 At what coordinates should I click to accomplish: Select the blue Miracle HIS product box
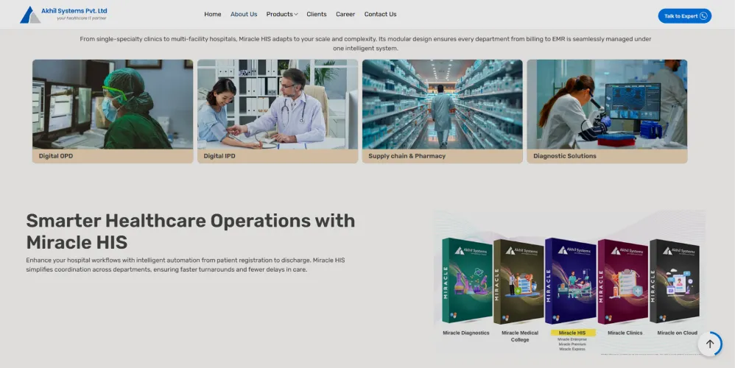(571, 281)
